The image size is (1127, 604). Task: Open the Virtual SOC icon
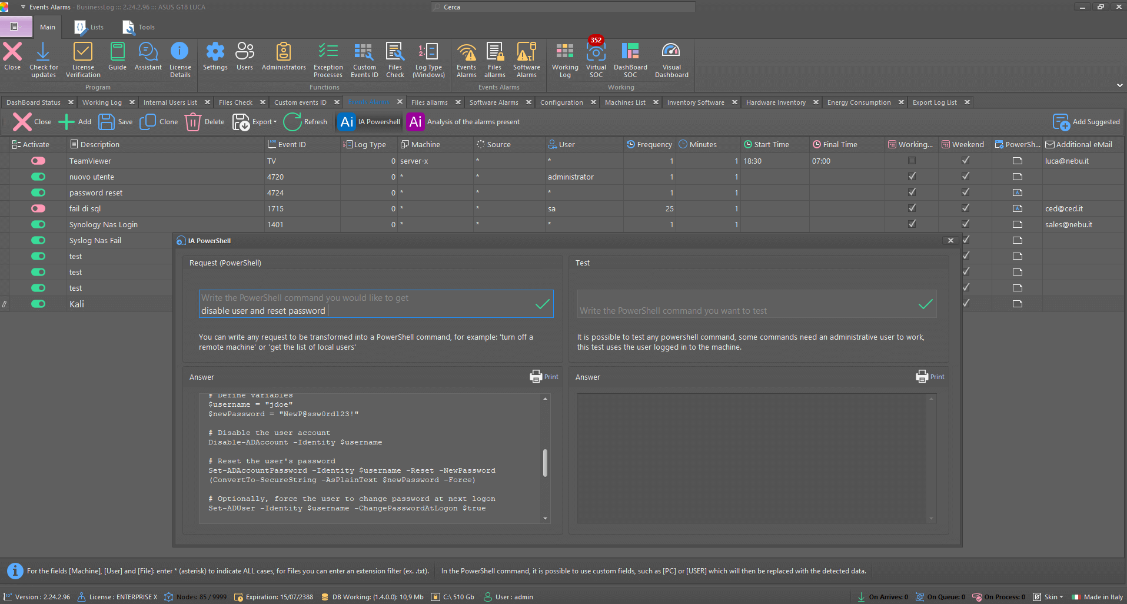coord(596,59)
